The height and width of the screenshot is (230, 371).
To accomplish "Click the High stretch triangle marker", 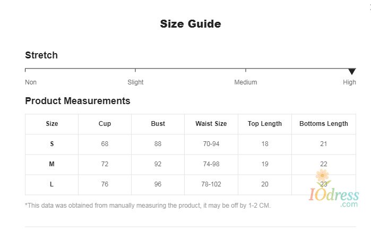I will pyautogui.click(x=351, y=72).
